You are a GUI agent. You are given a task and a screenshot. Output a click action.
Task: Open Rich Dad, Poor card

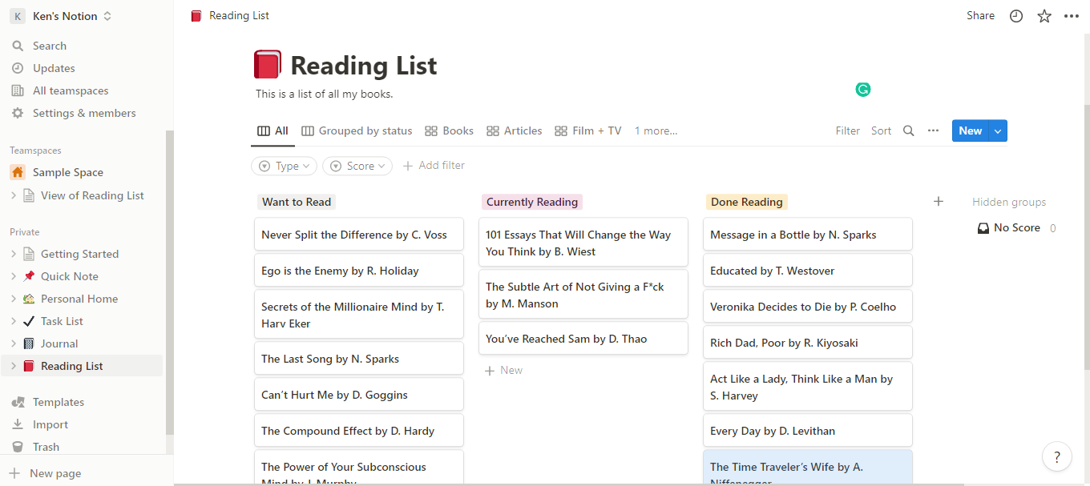(808, 343)
